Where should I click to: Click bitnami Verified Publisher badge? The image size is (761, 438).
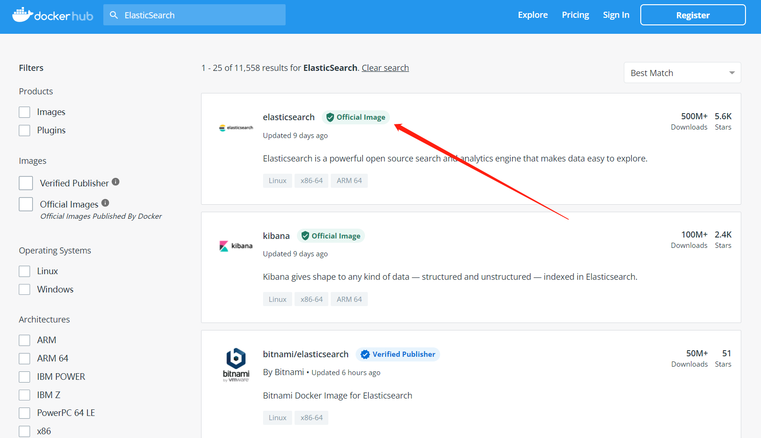[x=398, y=354]
